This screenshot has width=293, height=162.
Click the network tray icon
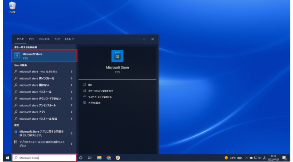[255, 158]
